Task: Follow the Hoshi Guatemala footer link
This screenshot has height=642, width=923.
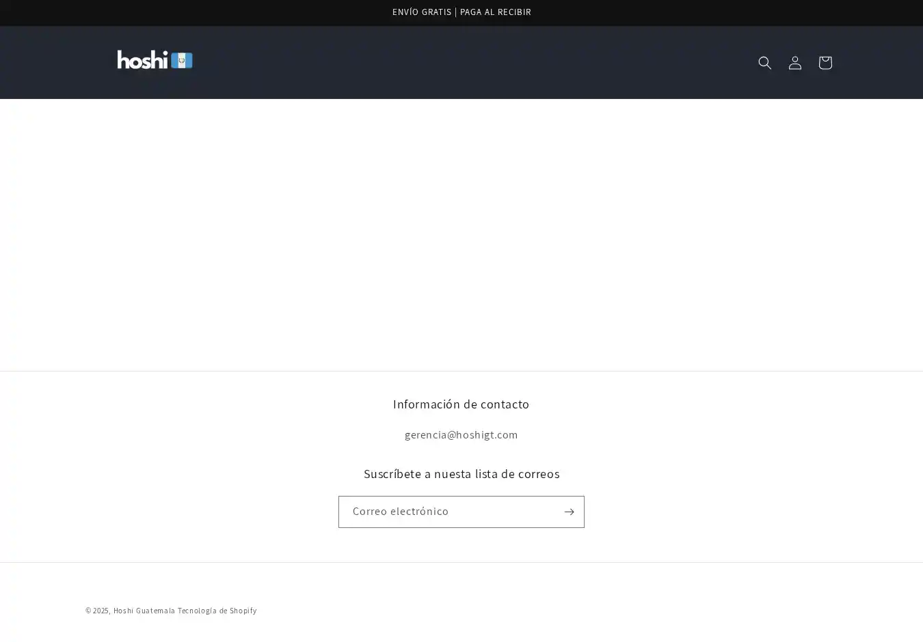Action: point(144,611)
